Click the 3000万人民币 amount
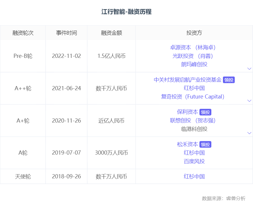Image resolution: width=253 pixels, height=211 pixels. pos(112,153)
